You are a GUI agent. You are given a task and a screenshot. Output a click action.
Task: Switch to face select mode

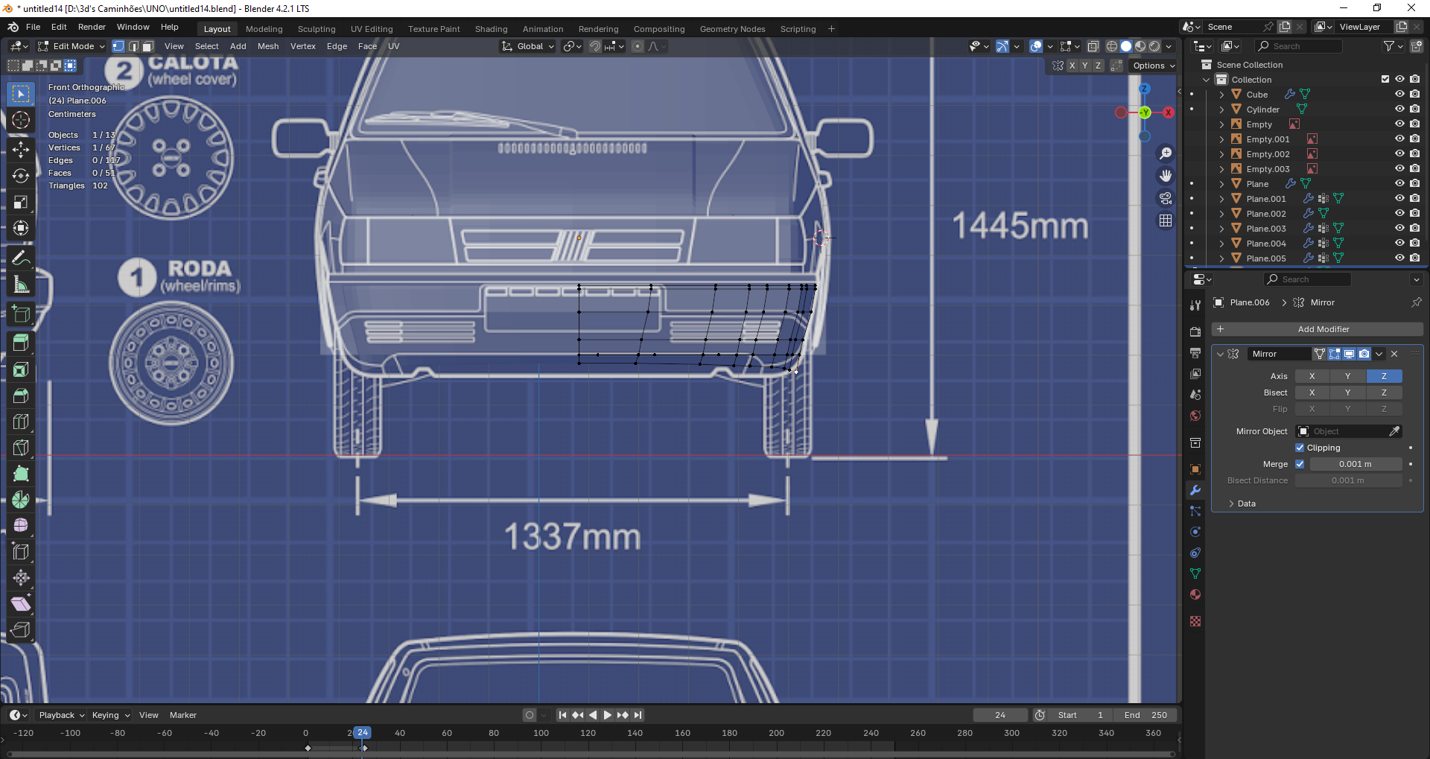point(148,46)
